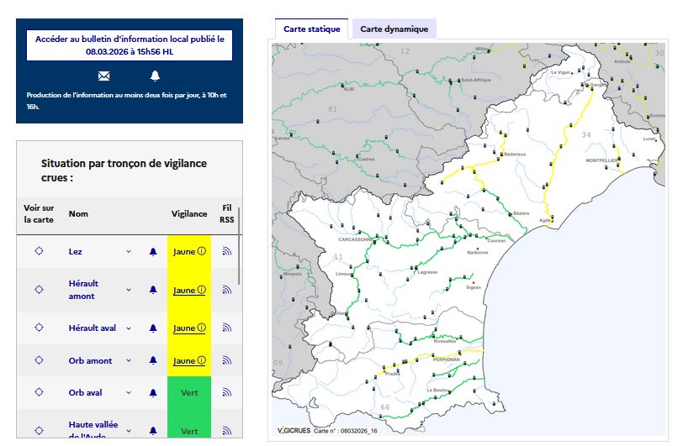Subscribe to Orb aval alerts bell
Viewport: 683px width, 446px height.
[x=153, y=392]
